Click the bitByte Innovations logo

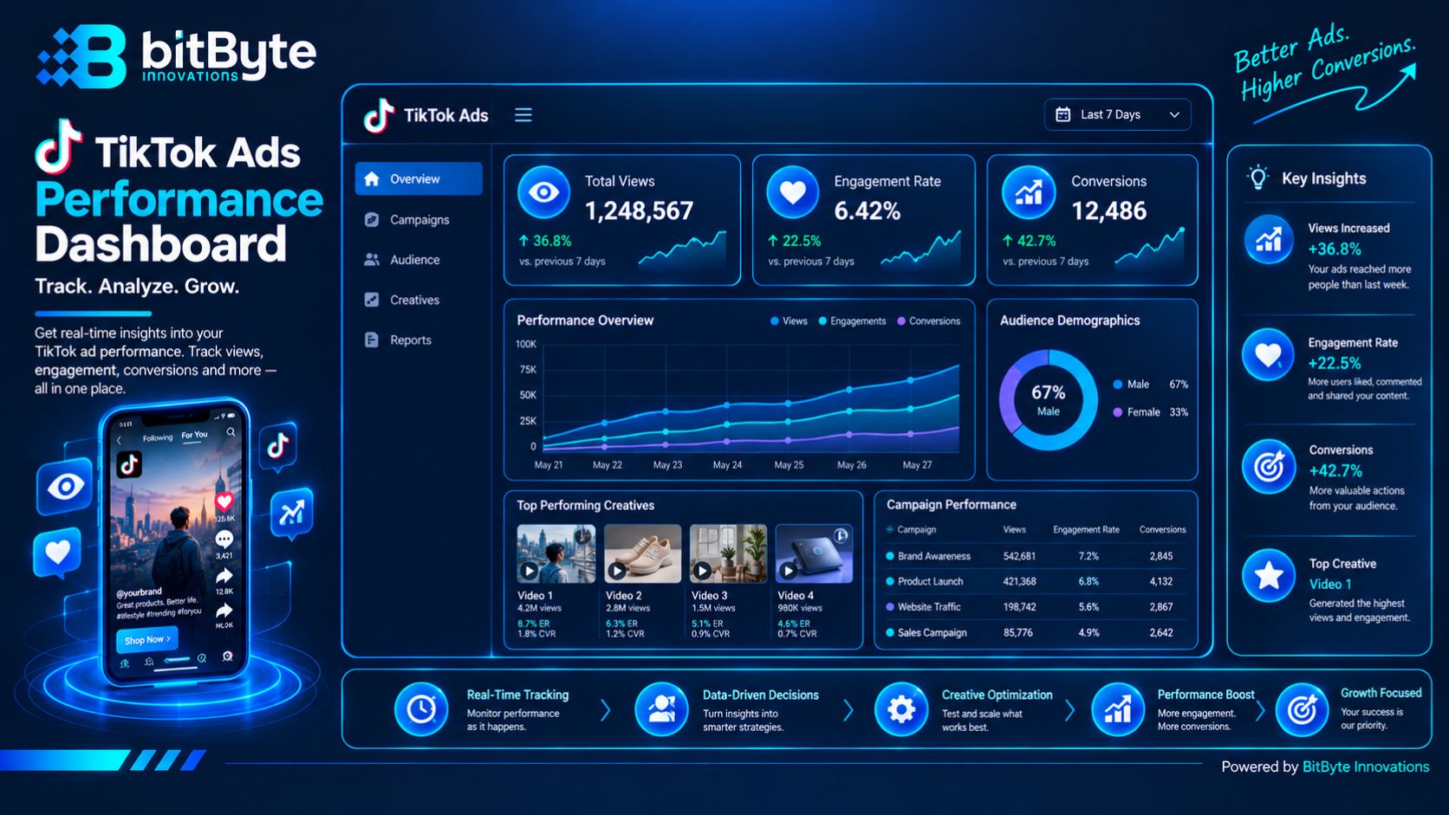point(176,56)
